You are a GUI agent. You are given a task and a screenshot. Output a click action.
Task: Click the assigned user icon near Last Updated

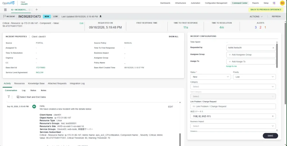click(100, 16)
